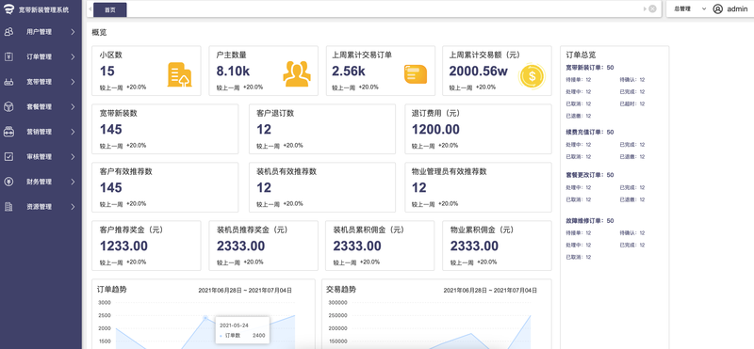Click the 资源管理 building icon
Image resolution: width=754 pixels, height=349 pixels.
(8, 207)
